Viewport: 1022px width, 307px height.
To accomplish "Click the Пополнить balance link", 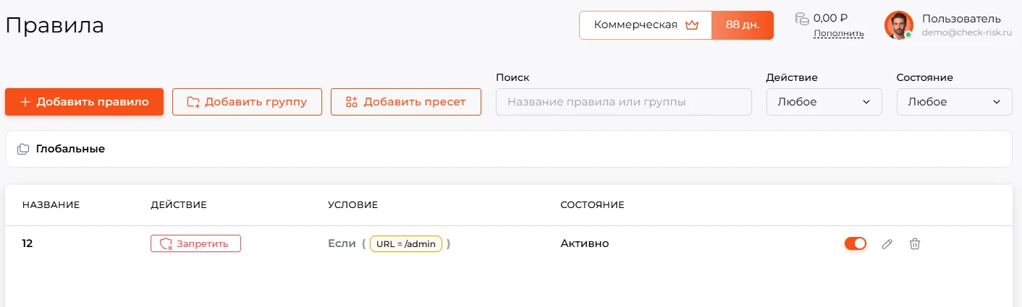I will pyautogui.click(x=838, y=33).
